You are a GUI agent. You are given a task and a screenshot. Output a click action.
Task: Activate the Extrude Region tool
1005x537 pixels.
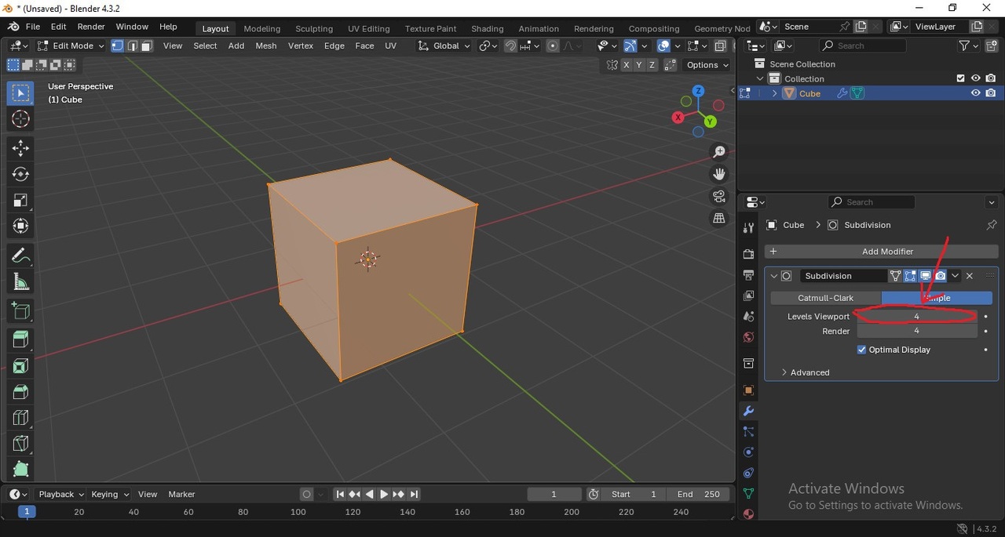pyautogui.click(x=21, y=339)
